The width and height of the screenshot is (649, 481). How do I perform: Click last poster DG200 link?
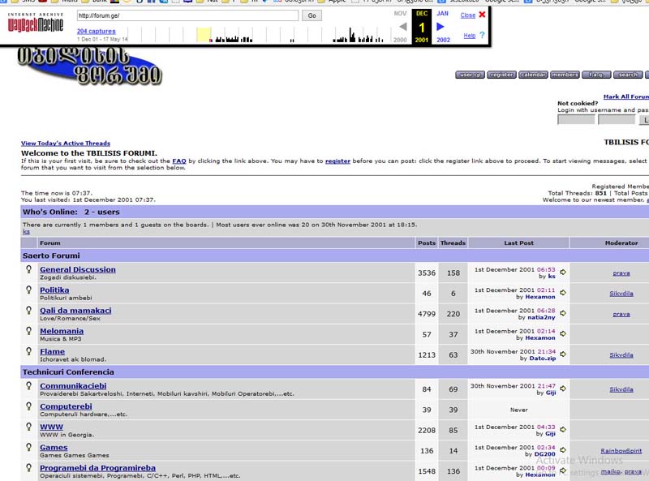pos(544,454)
